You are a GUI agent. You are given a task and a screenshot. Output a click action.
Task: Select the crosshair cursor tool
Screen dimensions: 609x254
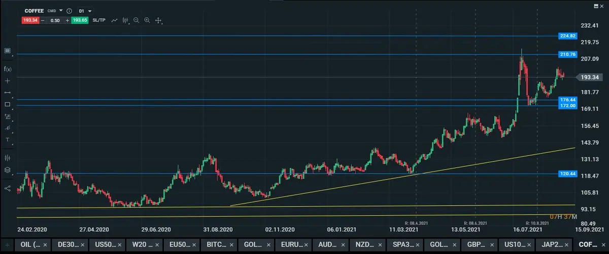[x=8, y=81]
